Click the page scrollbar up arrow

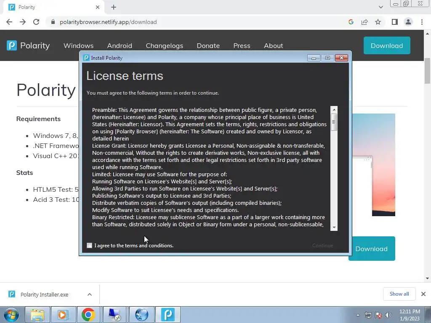[428, 34]
